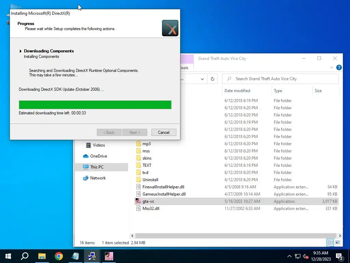This screenshot has height=263, width=350.
Task: Click 3,017 KB size of gta-vc
Action: click(x=330, y=201)
